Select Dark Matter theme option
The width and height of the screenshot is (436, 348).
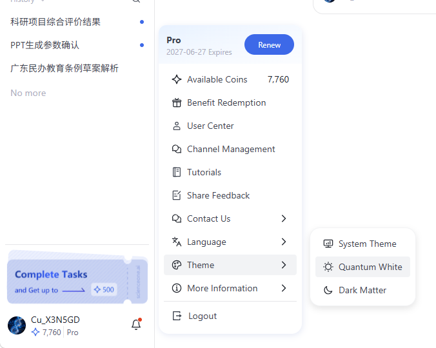tap(362, 290)
